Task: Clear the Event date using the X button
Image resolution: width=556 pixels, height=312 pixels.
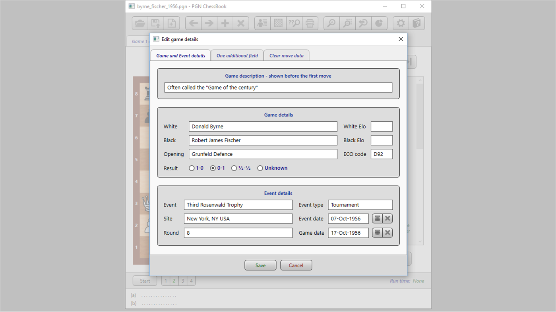Action: [x=387, y=218]
